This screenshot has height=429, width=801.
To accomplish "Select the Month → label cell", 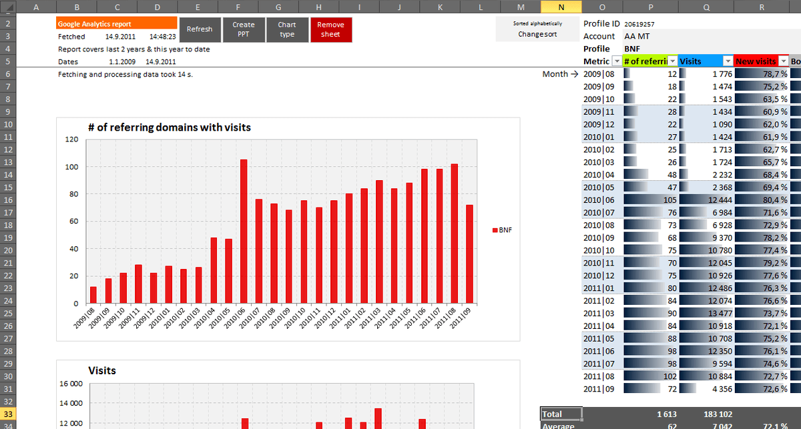I will [560, 74].
